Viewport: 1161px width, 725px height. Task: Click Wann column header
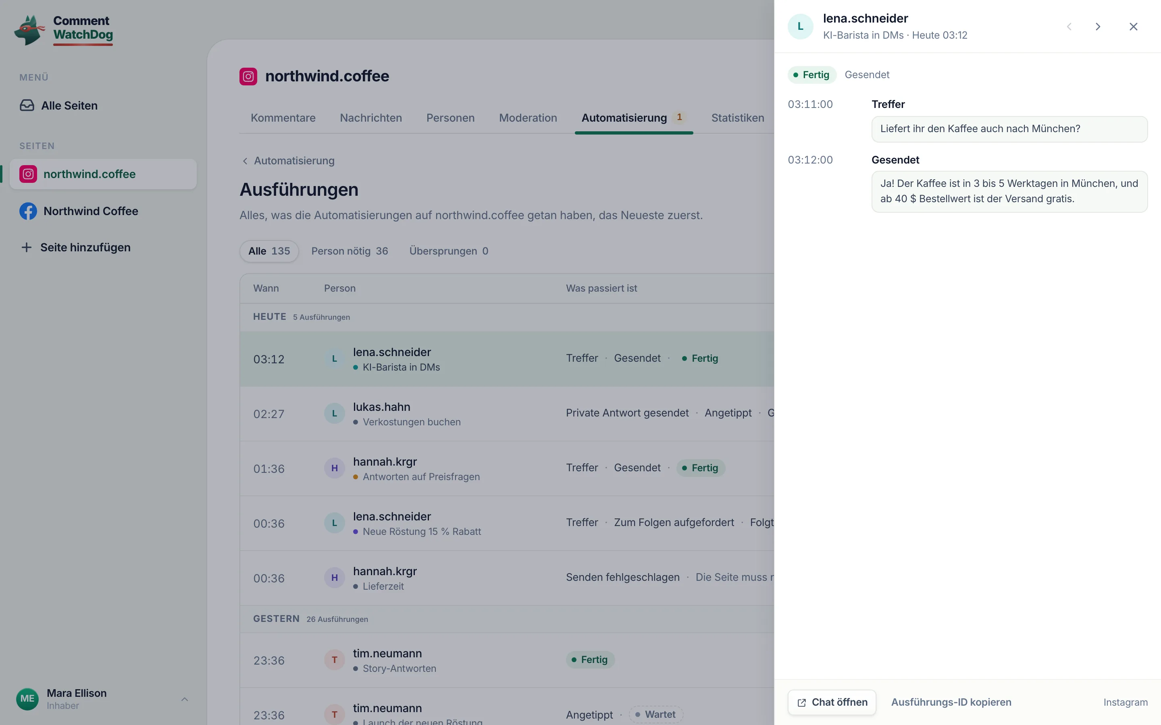[266, 289]
